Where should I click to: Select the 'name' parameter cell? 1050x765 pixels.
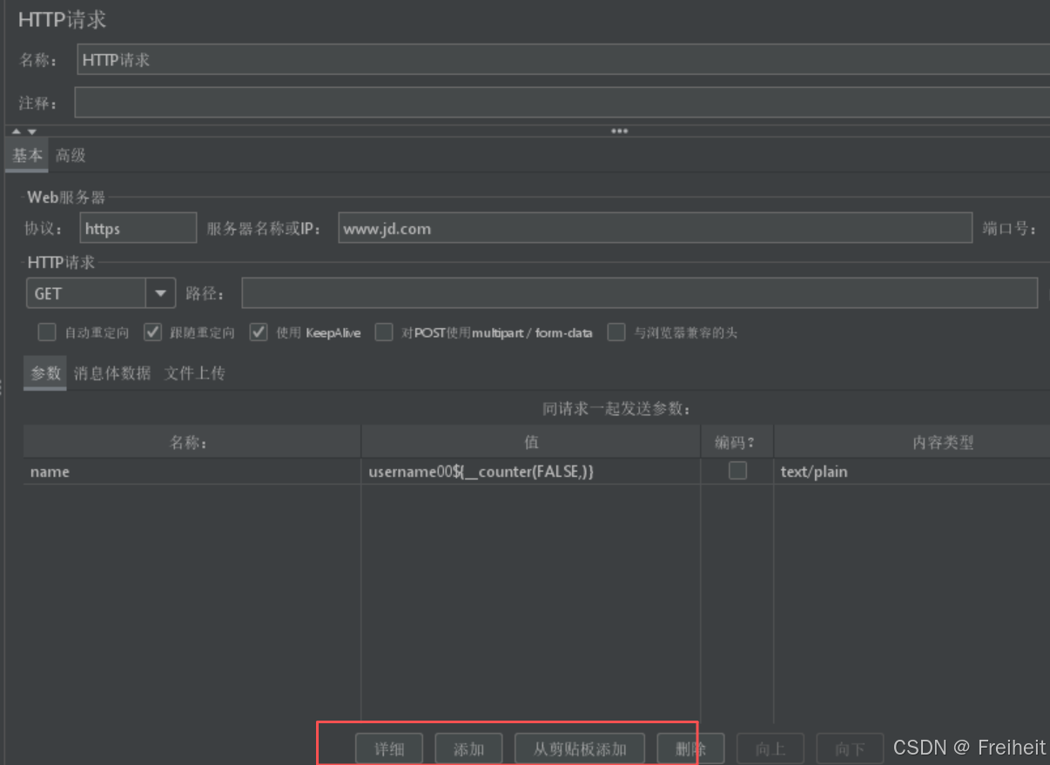(192, 472)
